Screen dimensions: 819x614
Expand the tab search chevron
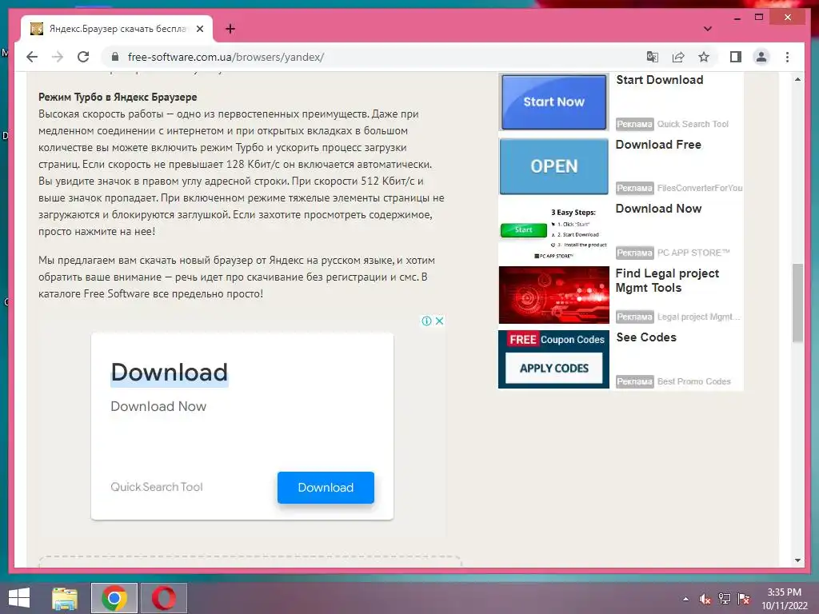(x=708, y=29)
